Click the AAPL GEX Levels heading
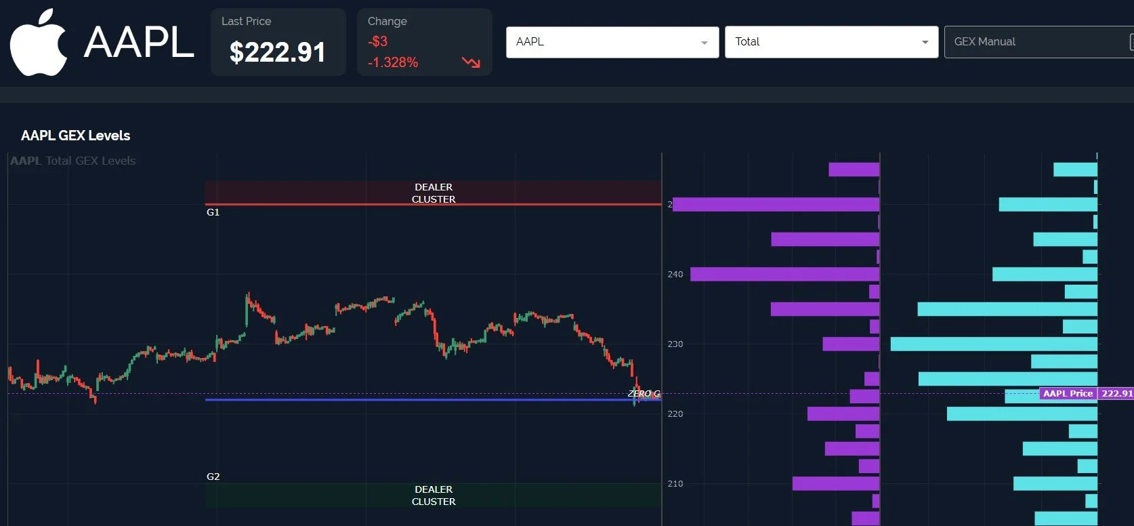 pyautogui.click(x=76, y=136)
